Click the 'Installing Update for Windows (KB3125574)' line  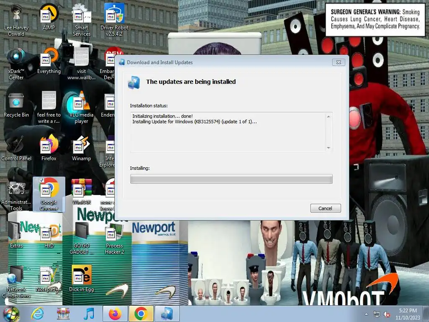(x=194, y=122)
